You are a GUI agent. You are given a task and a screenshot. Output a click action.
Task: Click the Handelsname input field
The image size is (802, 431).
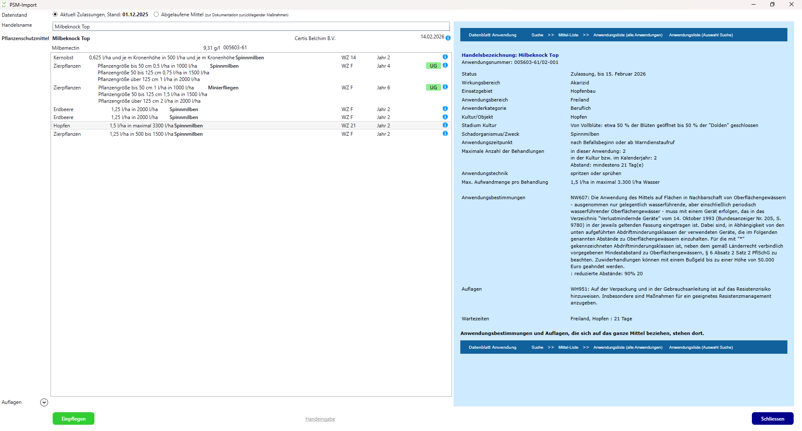[251, 27]
